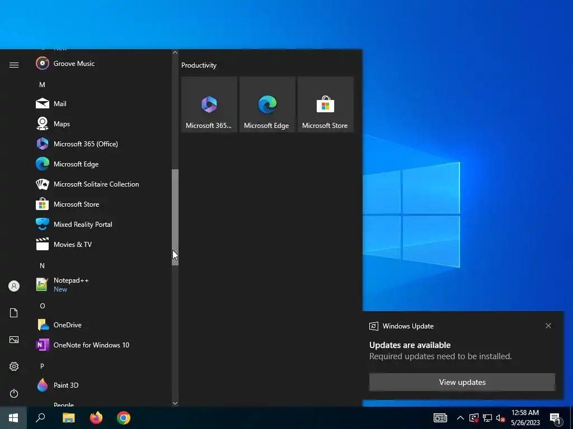The height and width of the screenshot is (429, 573).
Task: Launch Firefox from the taskbar
Action: [96, 418]
